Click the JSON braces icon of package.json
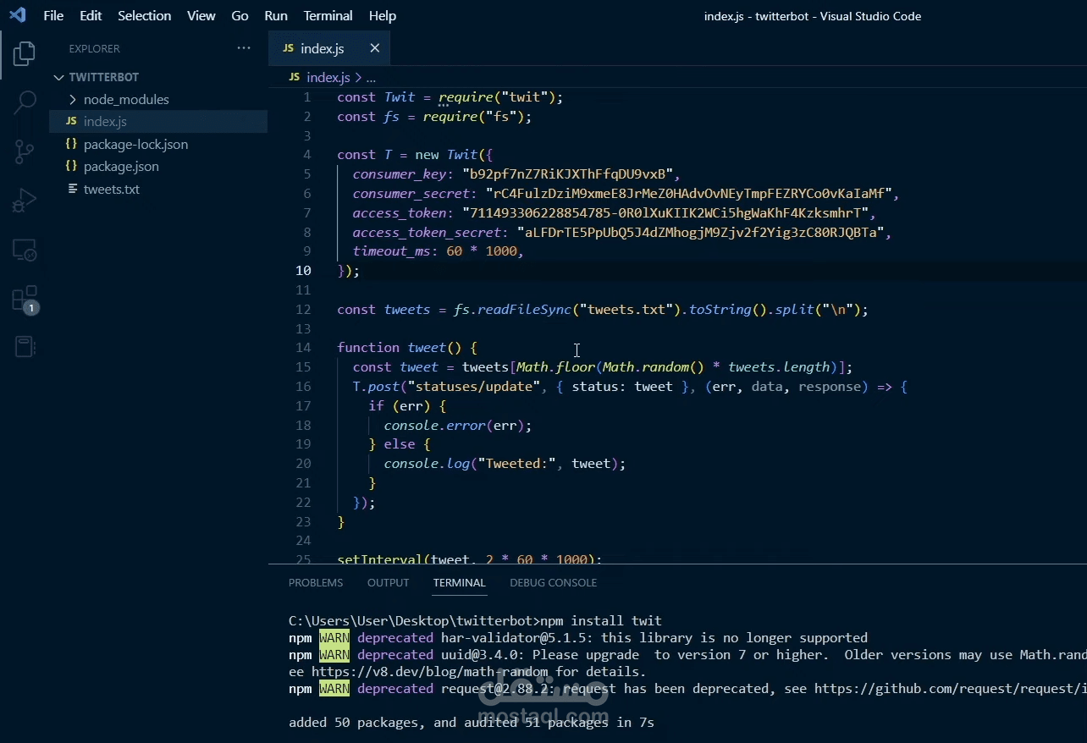Viewport: 1087px width, 743px height. tap(71, 166)
